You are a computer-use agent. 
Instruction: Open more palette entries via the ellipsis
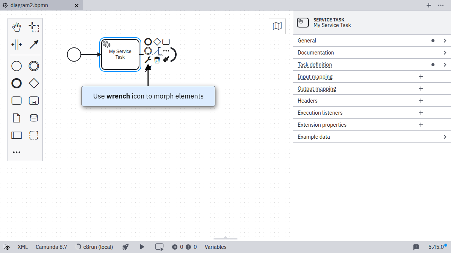point(17,152)
